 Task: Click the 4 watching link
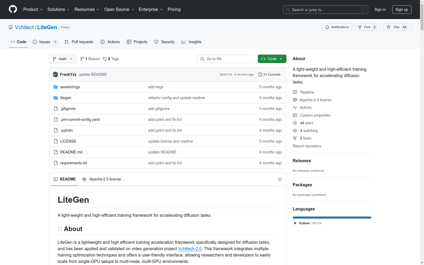[305, 131]
